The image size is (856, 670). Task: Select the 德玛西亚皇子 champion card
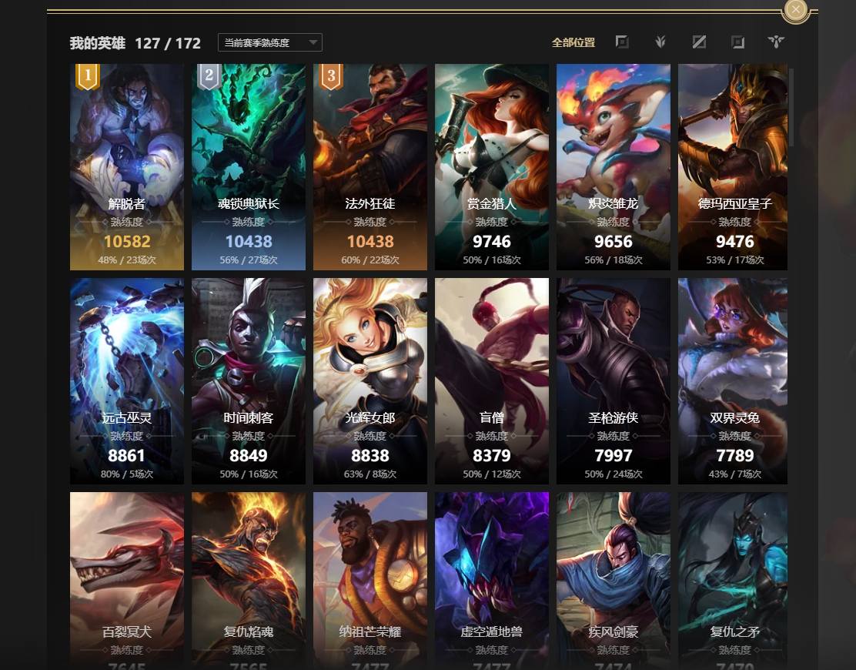[x=733, y=167]
